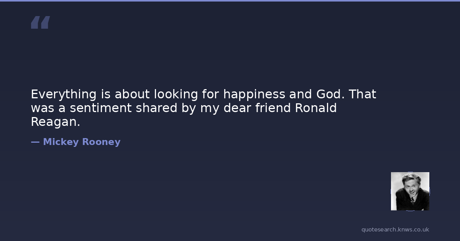Click the word "shared" in the quote
Image resolution: width=460 pixels, height=241 pixels.
156,108
